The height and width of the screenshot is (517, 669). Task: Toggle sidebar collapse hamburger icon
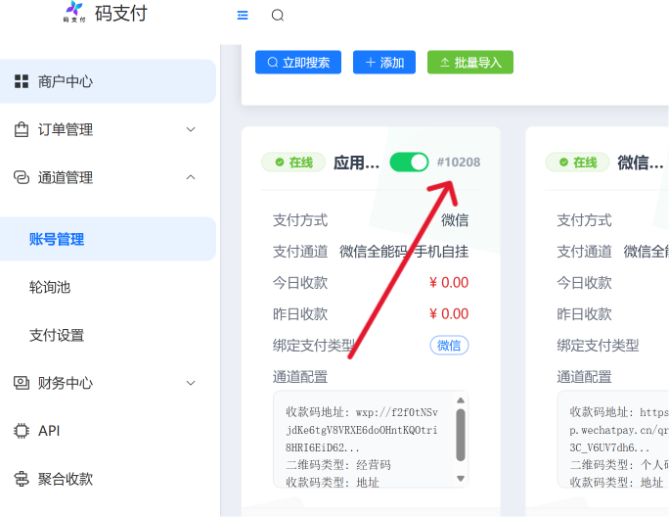(x=243, y=16)
